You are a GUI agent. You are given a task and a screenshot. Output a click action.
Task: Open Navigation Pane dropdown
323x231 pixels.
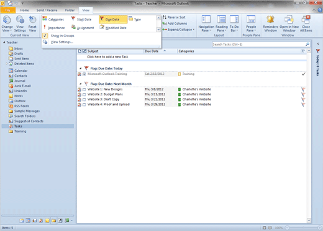[206, 24]
